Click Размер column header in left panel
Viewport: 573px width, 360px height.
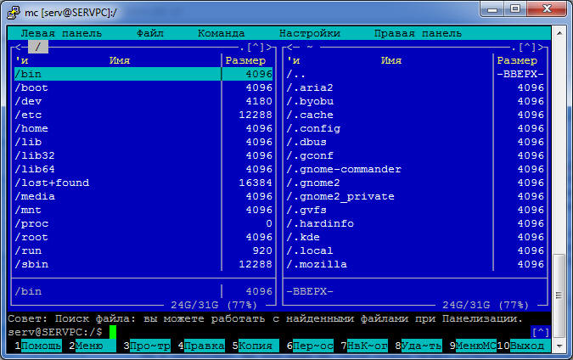[245, 60]
